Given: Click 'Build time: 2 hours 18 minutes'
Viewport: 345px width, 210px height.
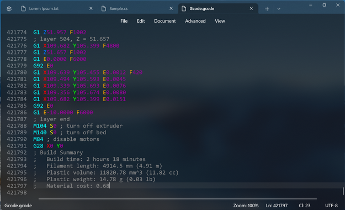Looking at the screenshot, I should 96,159.
